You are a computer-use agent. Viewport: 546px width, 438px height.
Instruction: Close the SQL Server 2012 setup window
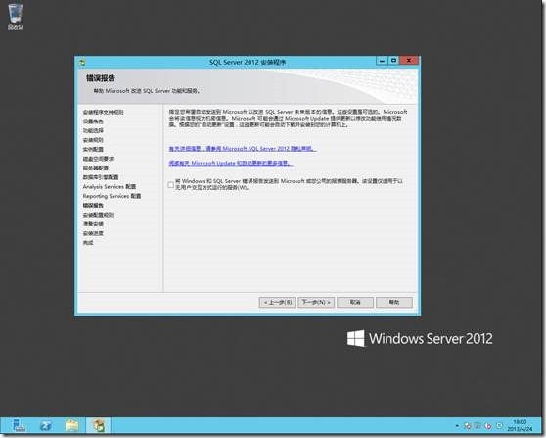click(x=409, y=61)
